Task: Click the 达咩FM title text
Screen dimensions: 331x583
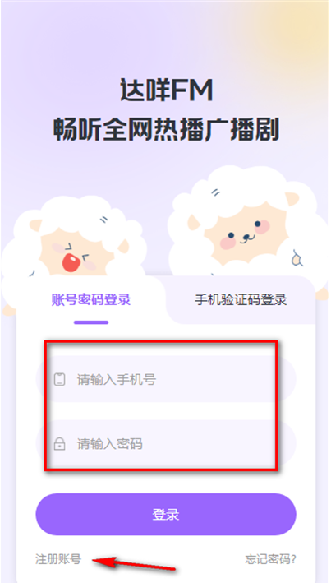Action: [166, 90]
